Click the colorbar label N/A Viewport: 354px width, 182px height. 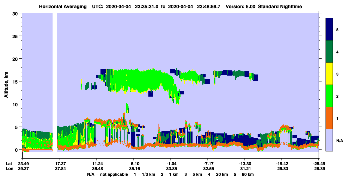tap(340, 141)
